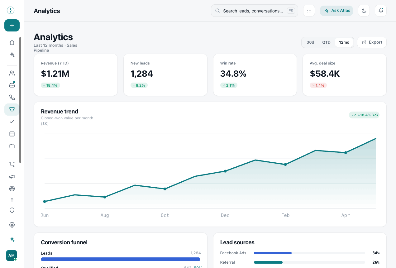The height and width of the screenshot is (268, 396).
Task: Toggle dark mode moon icon
Action: 364,11
